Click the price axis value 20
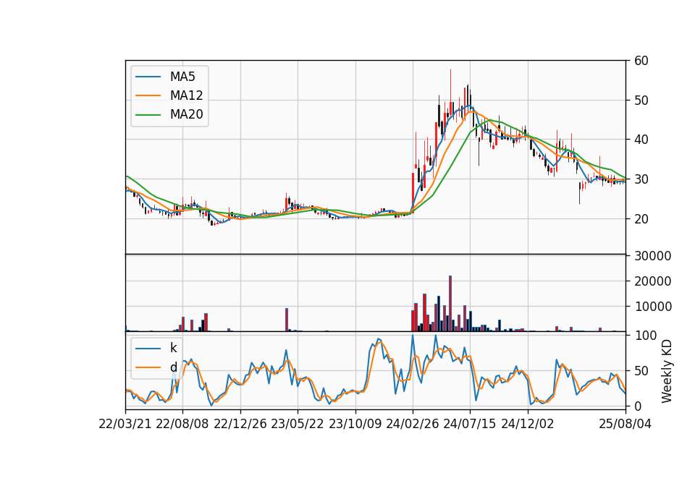Viewport: 695px width, 499px height. 641,218
